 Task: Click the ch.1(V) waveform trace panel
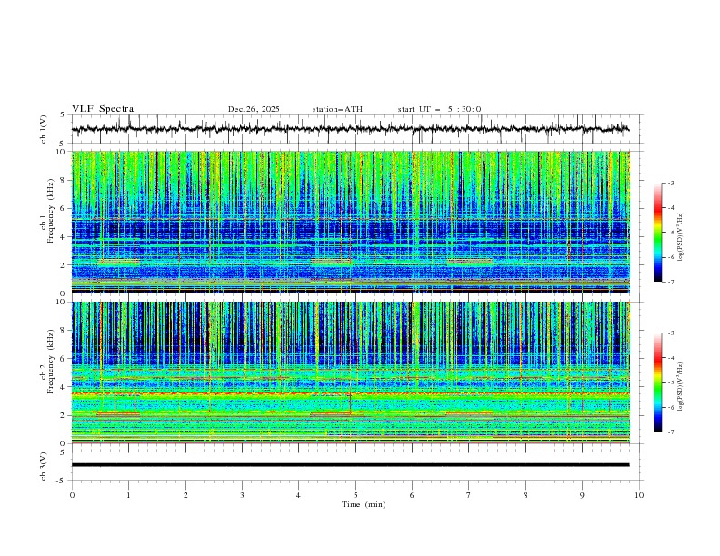(x=355, y=129)
